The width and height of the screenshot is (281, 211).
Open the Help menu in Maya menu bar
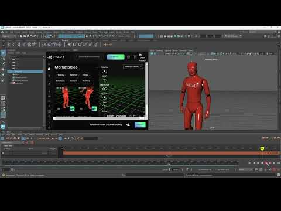click(133, 32)
